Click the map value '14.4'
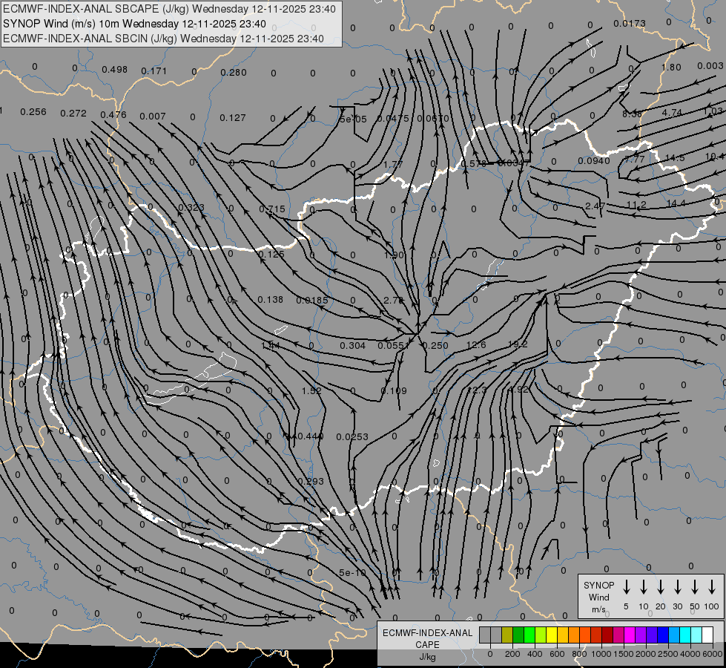Viewport: 726px width, 668px height. [676, 203]
